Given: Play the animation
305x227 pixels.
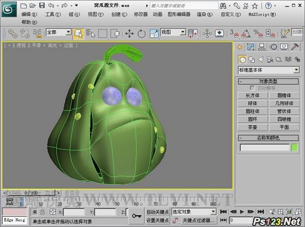Looking at the screenshot, I should tap(242, 211).
